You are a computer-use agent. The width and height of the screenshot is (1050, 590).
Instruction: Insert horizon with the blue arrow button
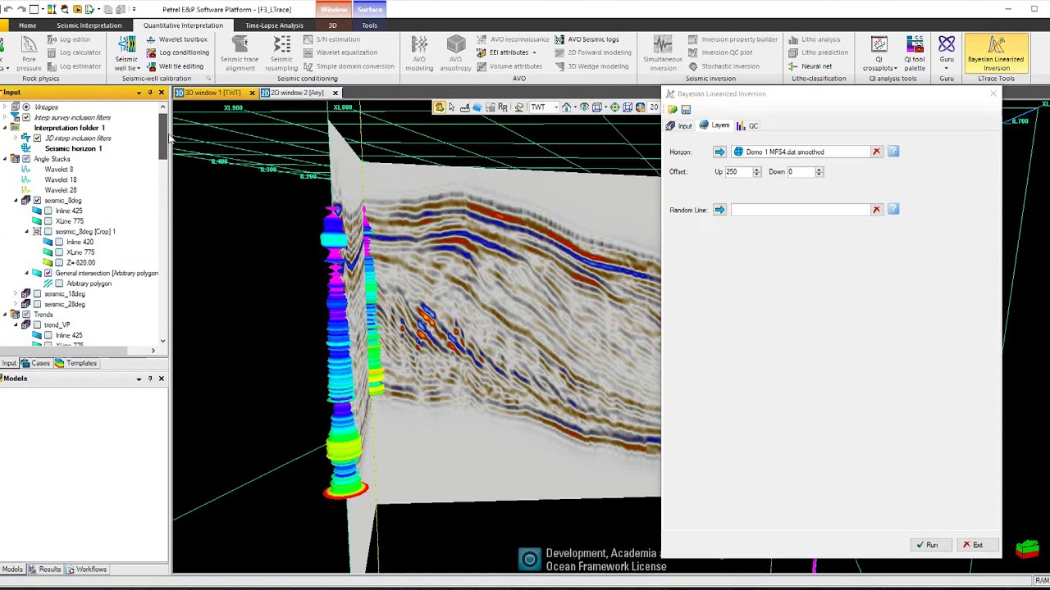pyautogui.click(x=719, y=152)
